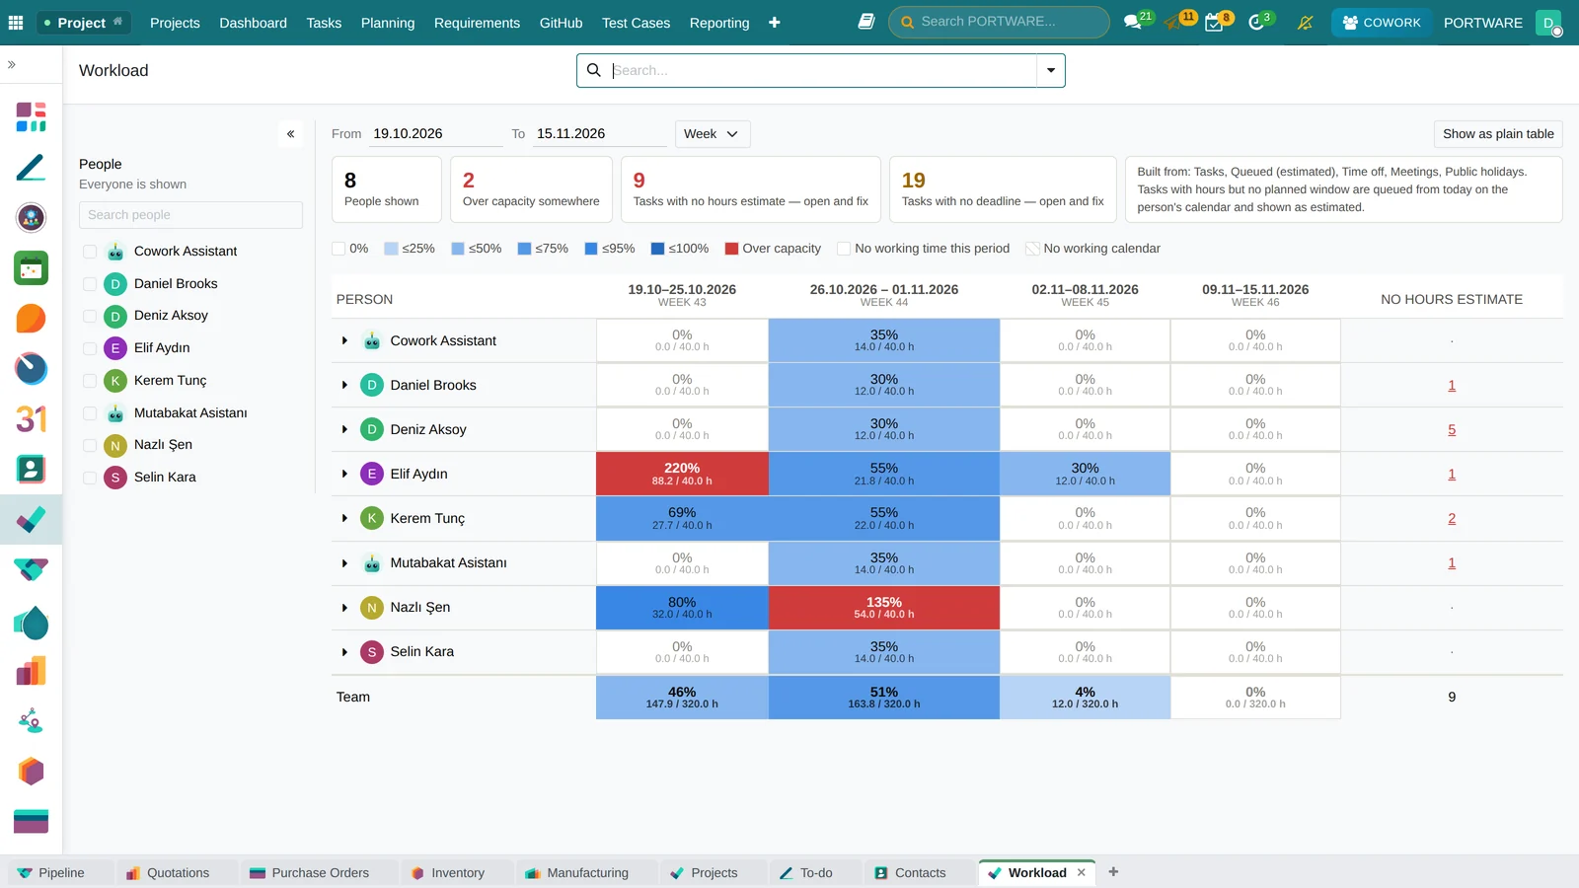This screenshot has width=1579, height=888.
Task: Open the apps grid launcher icon
Action: coord(16,22)
